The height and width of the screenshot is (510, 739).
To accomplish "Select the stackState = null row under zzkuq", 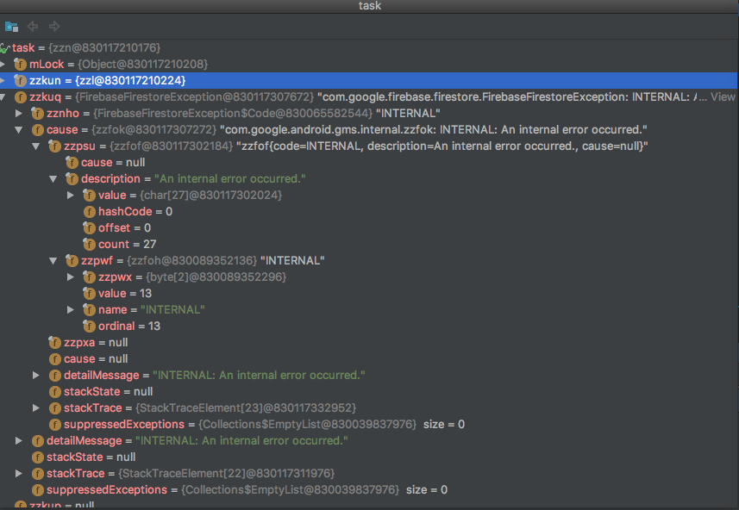I will point(369,457).
